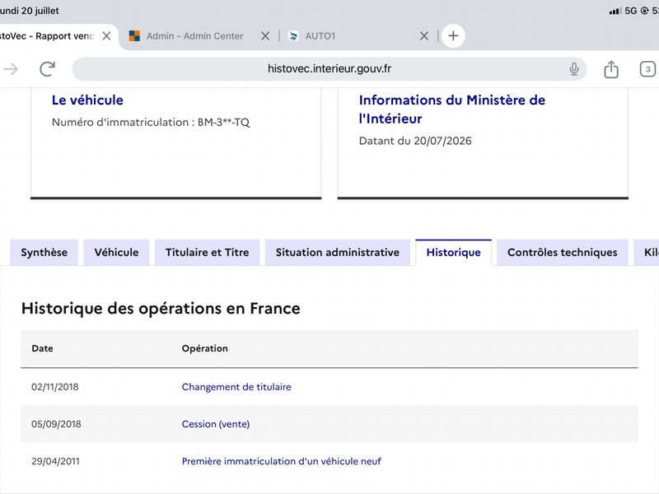Open the Véhicule tab
Viewport: 659px width, 494px height.
point(116,253)
